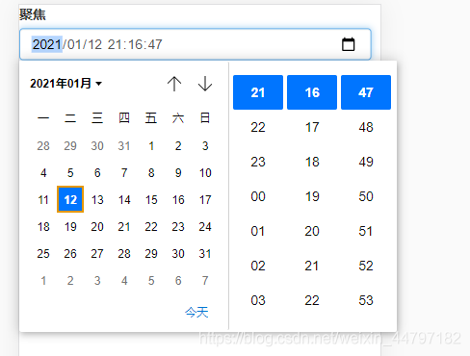Screen dimensions: 470x356
Task: Set seconds to 51
Action: [x=366, y=231]
